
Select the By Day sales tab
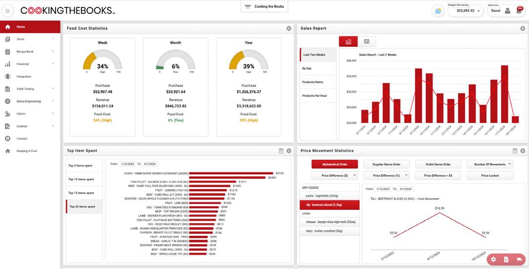pos(318,68)
